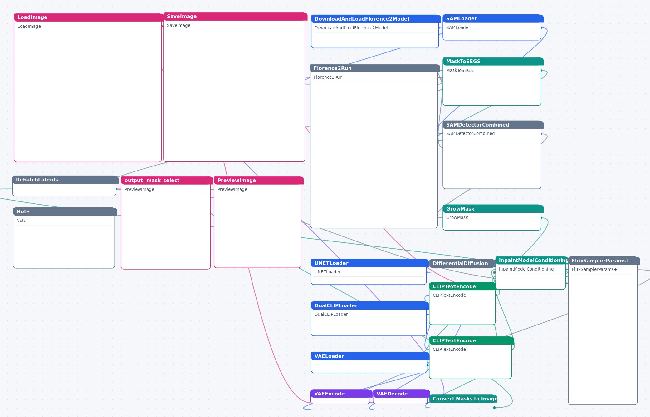Click 'SaveImage' subtitle text inside SaveImage node

[x=179, y=26]
